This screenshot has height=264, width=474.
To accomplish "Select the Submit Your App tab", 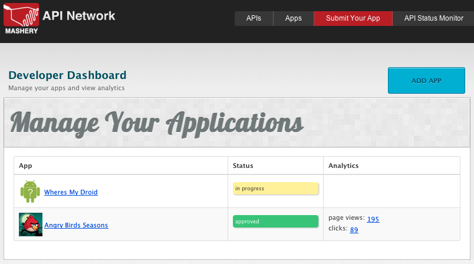I will point(353,18).
